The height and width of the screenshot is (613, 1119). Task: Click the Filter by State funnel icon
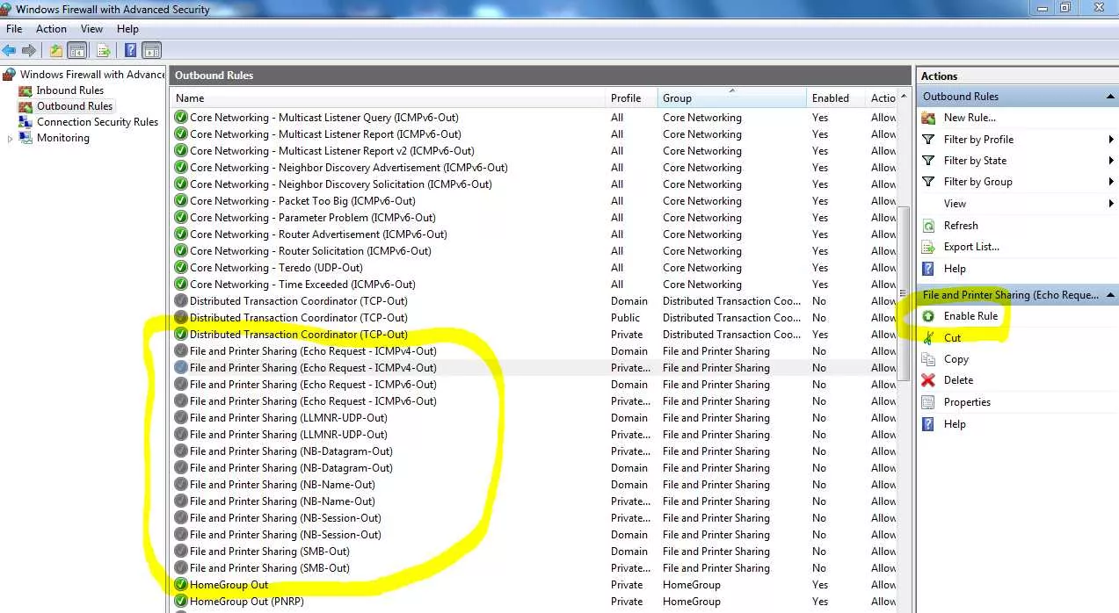(x=927, y=160)
